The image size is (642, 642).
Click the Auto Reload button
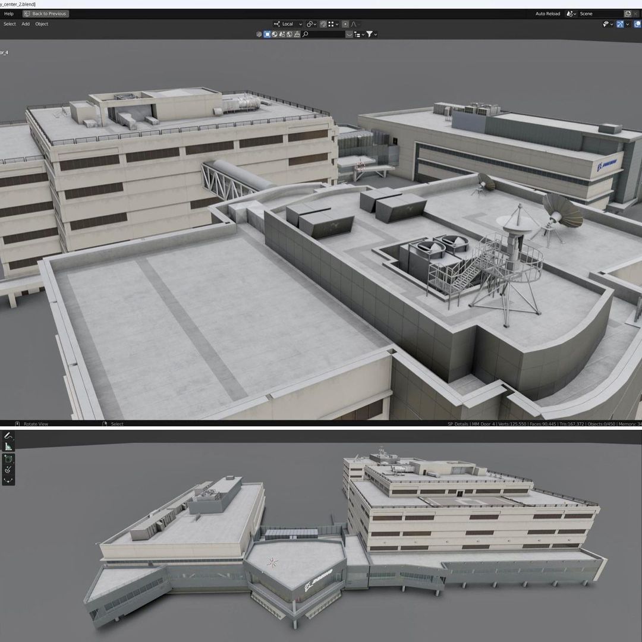point(547,14)
